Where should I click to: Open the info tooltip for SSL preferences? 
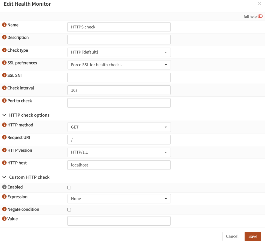4,63
